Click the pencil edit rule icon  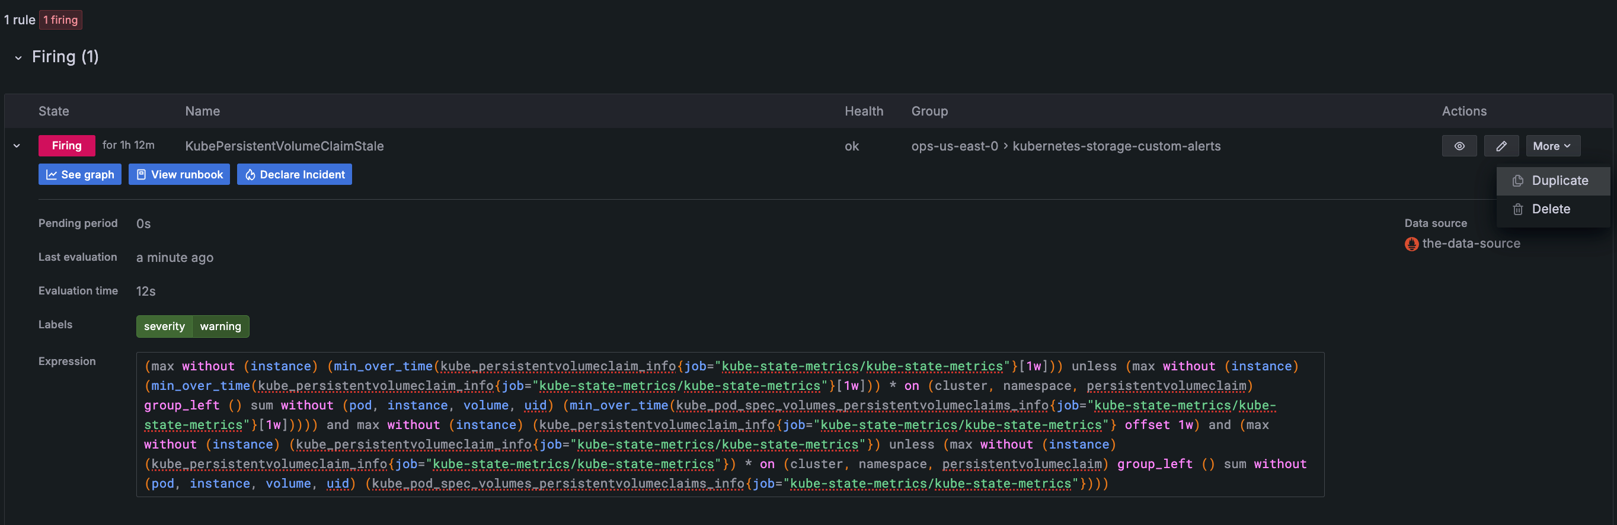point(1501,146)
